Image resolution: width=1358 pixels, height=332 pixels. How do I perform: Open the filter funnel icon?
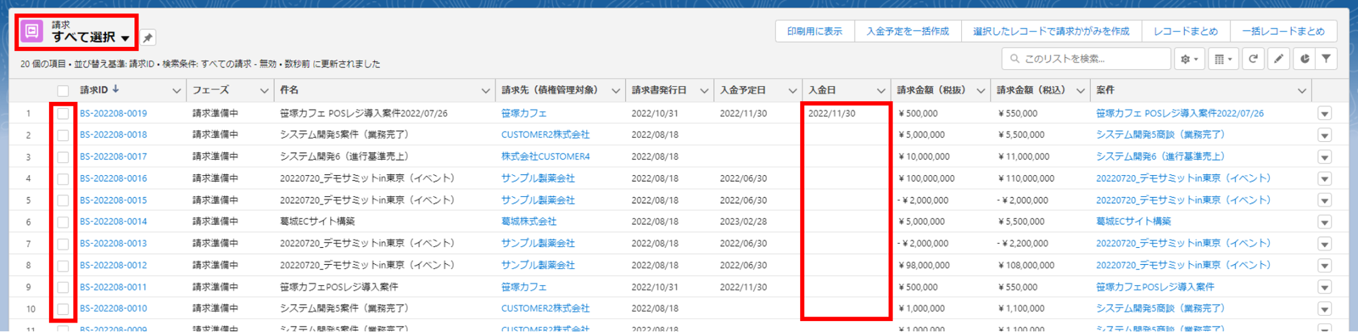(1326, 59)
